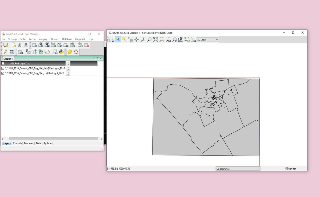Switch to the Console tab
Image resolution: width=320 pixels, height=197 pixels.
[17, 143]
